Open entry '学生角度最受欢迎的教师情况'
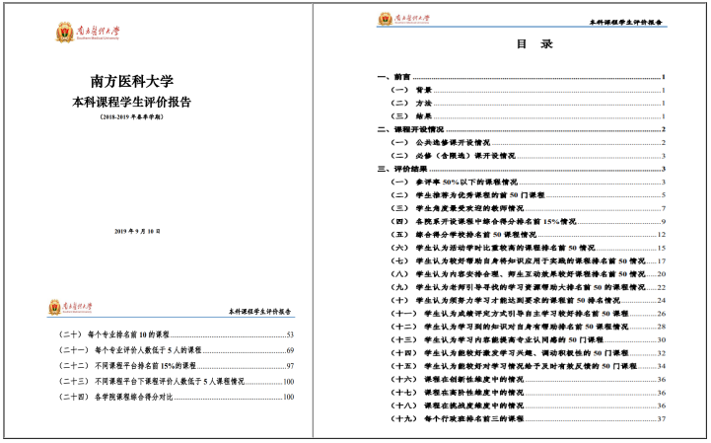The height and width of the screenshot is (443, 711). click(528, 209)
